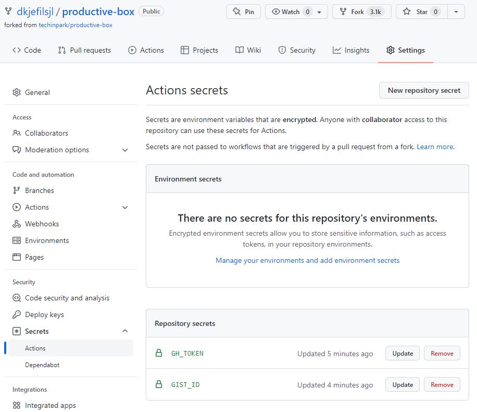Click the GIST_ID secret name

tap(185, 385)
